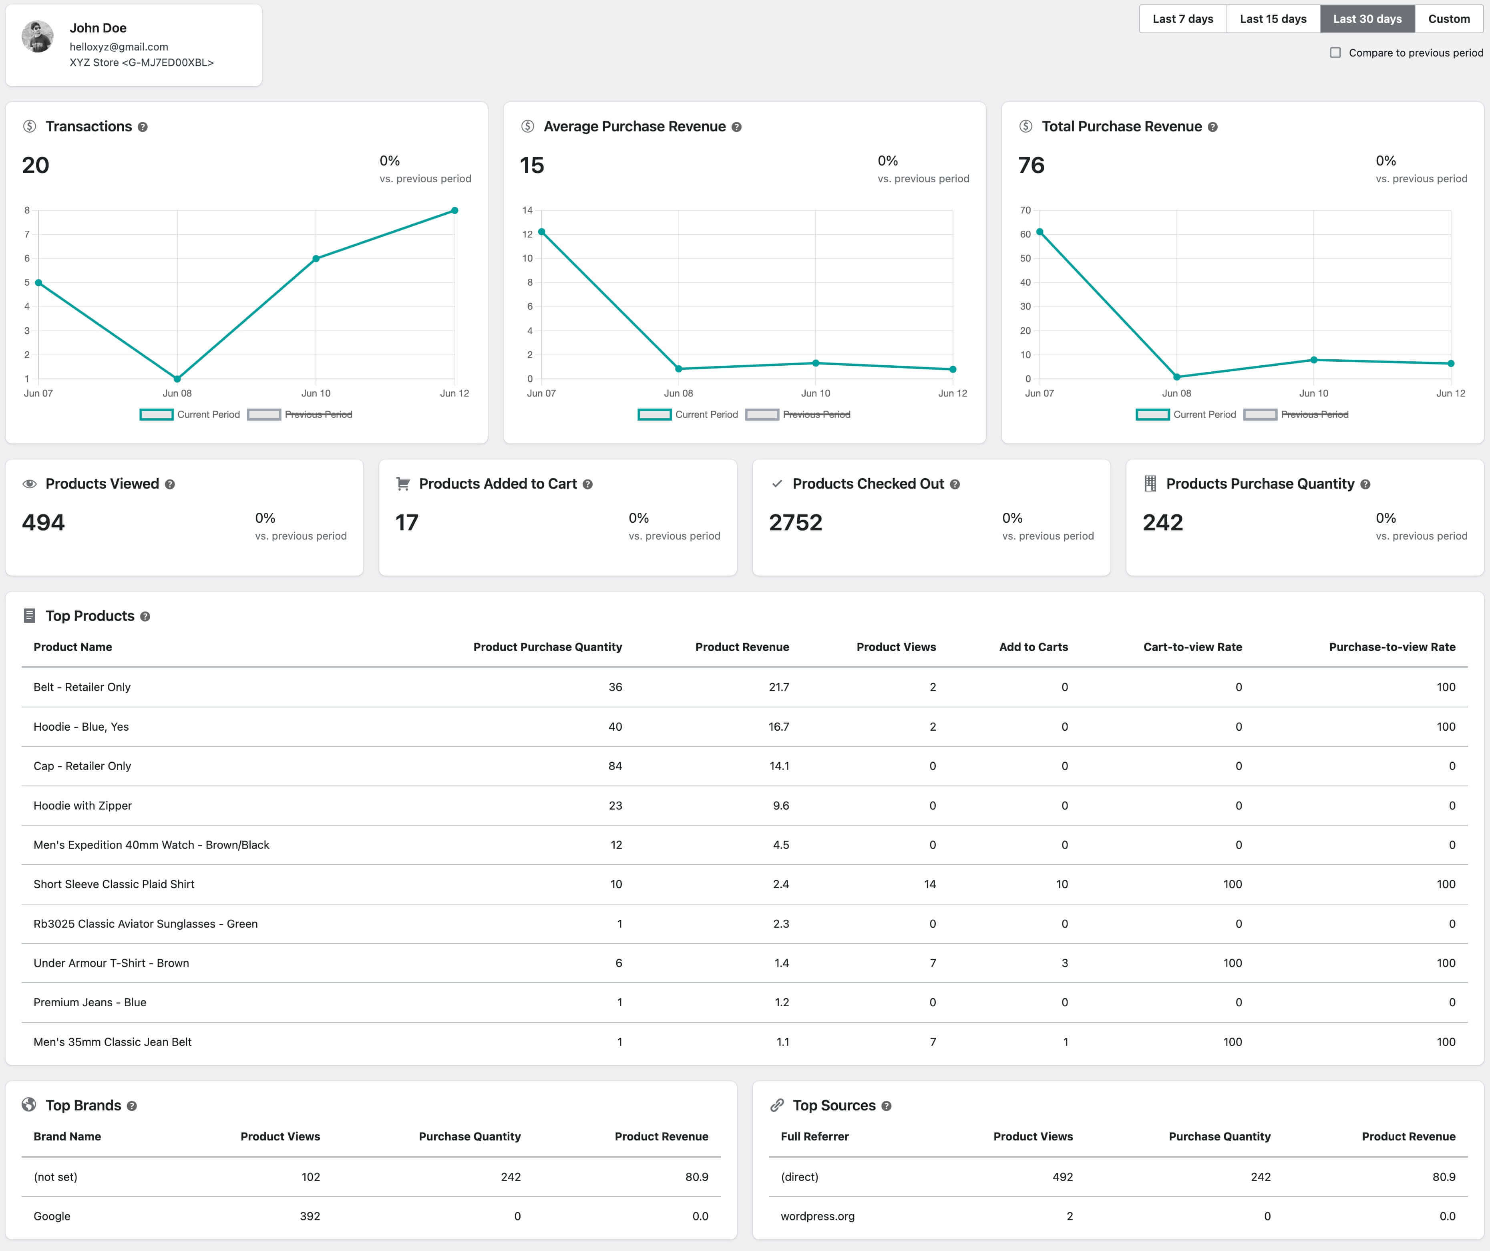The width and height of the screenshot is (1490, 1251).
Task: Click help icon beside Average Purchase Revenue
Action: point(736,127)
